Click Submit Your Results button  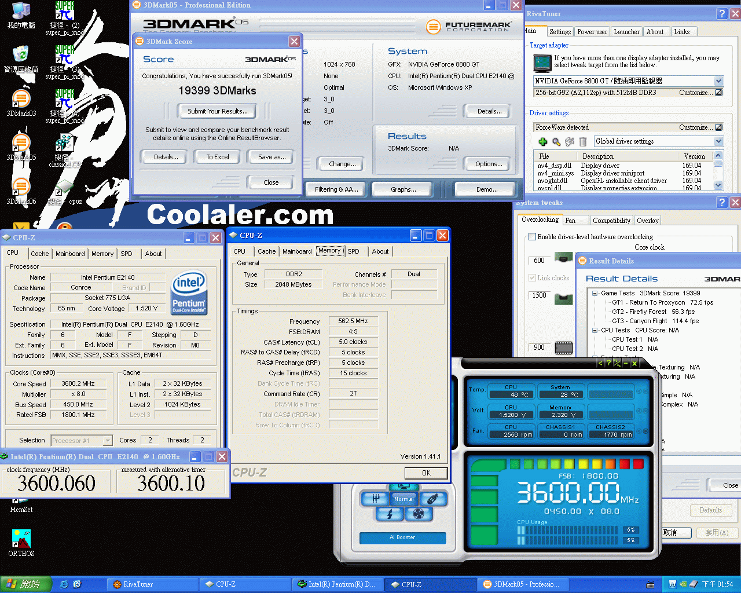pyautogui.click(x=218, y=111)
